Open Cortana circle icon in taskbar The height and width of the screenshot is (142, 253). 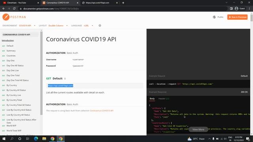click(20, 138)
